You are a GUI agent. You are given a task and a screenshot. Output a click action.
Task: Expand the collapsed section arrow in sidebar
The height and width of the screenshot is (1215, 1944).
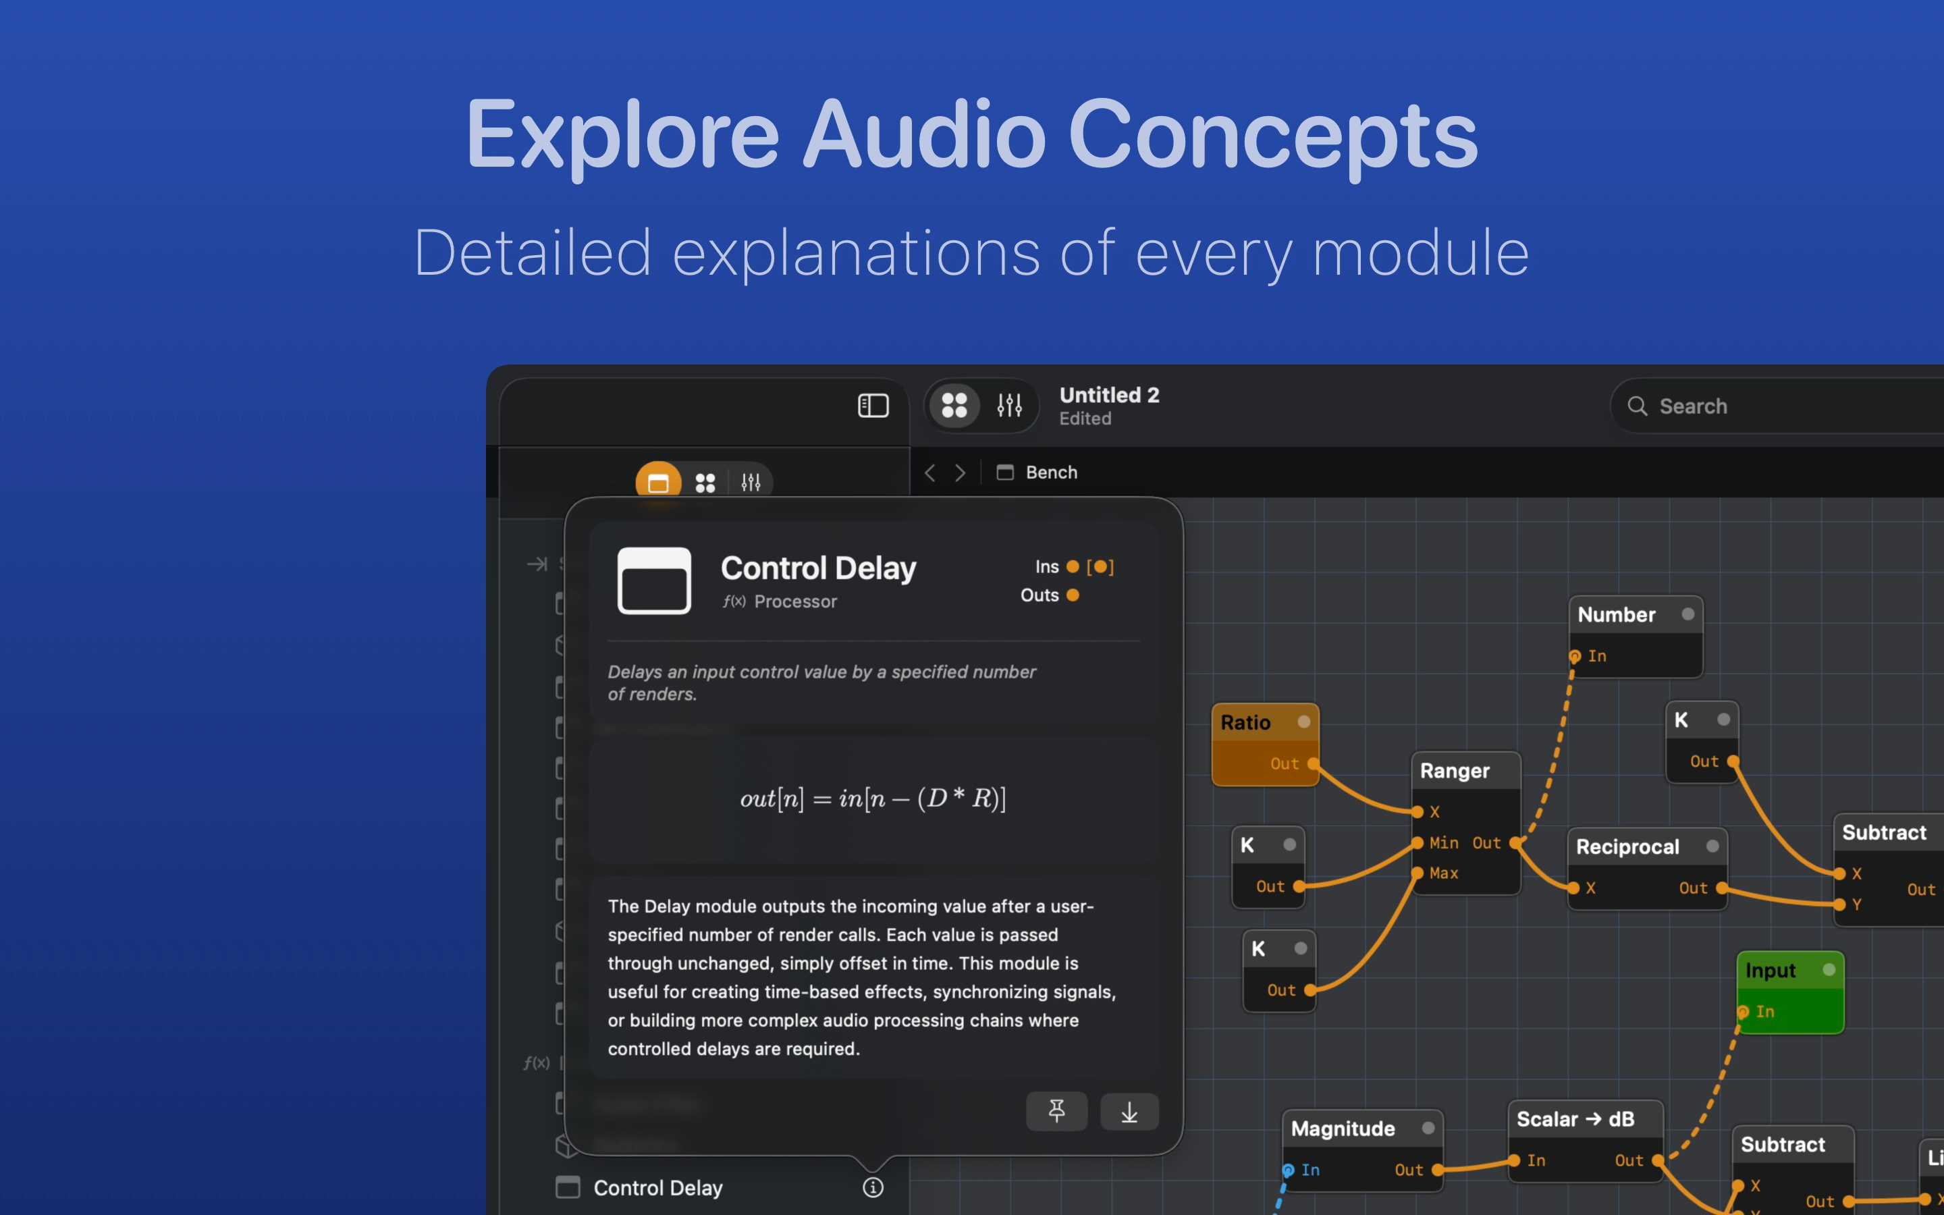tap(537, 564)
